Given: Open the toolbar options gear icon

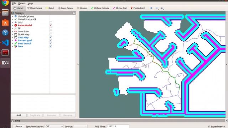Looking at the screenshot, I should 162,8.
